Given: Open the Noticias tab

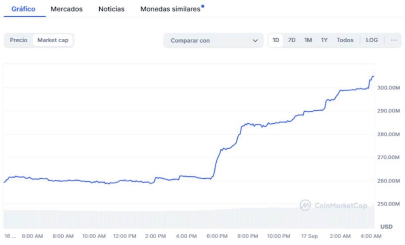Looking at the screenshot, I should pos(111,9).
